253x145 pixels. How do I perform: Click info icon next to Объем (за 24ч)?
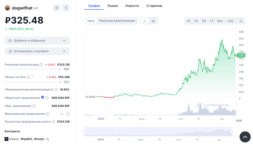coord(28,77)
